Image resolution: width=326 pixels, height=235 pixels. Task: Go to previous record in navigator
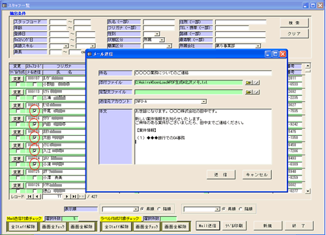click(37, 196)
